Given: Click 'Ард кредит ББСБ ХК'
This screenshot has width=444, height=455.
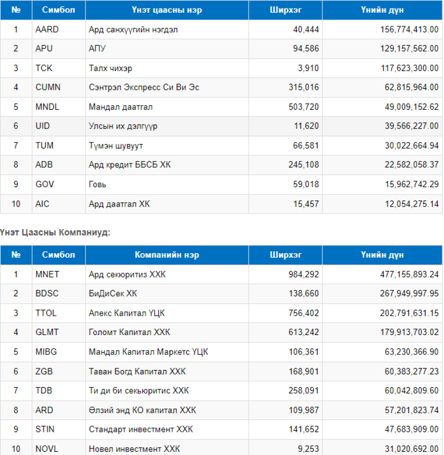Looking at the screenshot, I should [x=130, y=165].
